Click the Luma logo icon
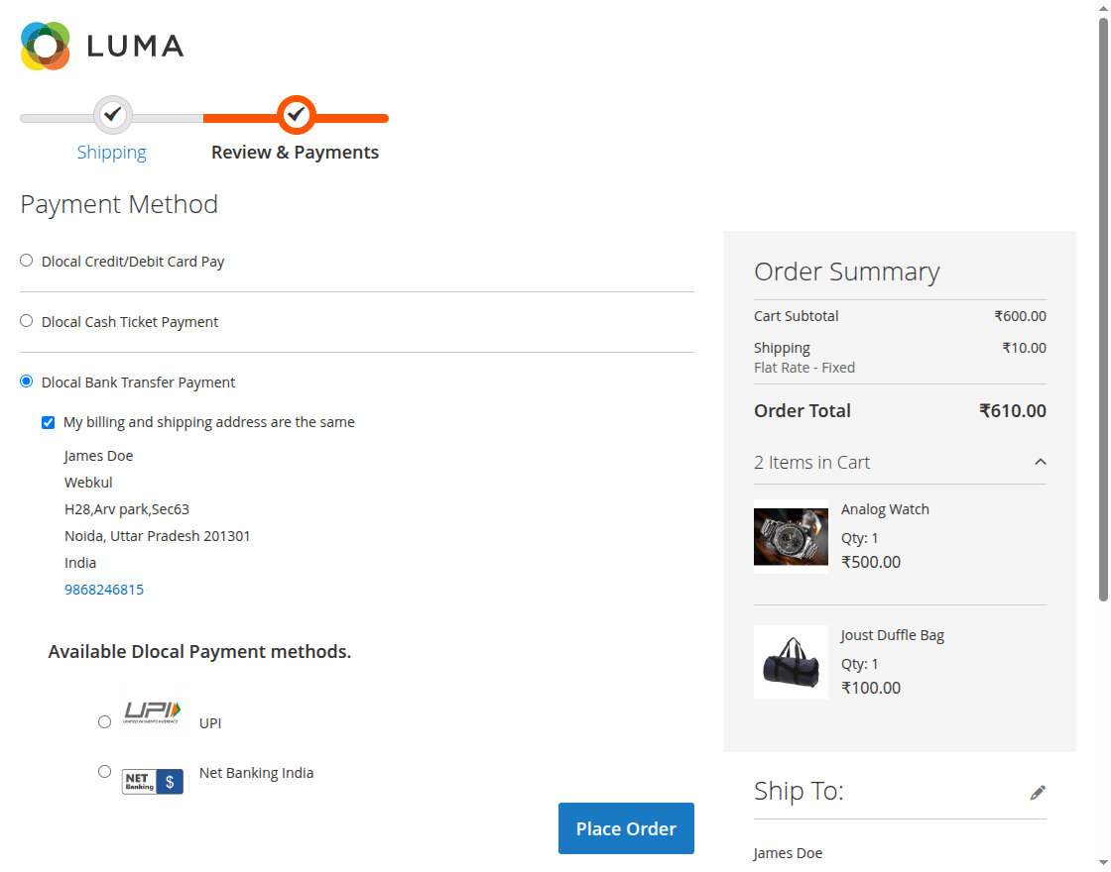Image resolution: width=1111 pixels, height=872 pixels. pyautogui.click(x=46, y=46)
